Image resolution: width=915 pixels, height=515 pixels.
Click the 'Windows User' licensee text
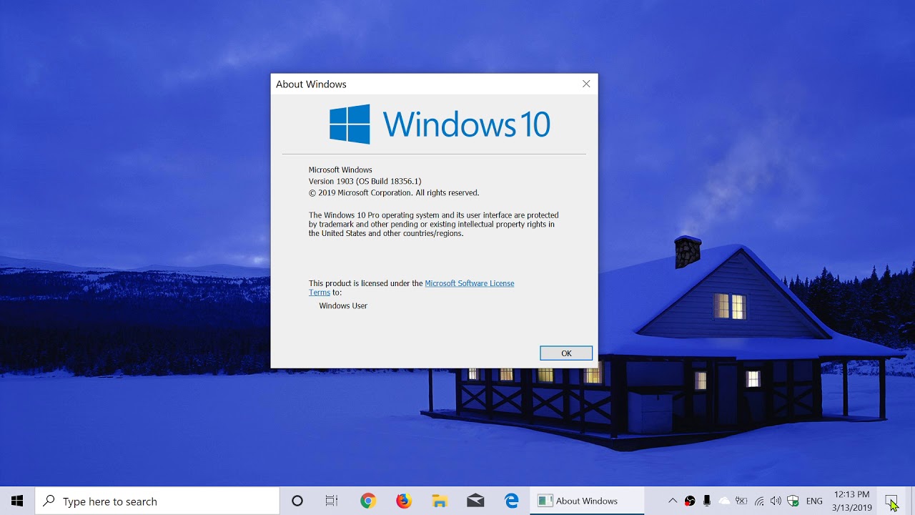click(x=343, y=306)
